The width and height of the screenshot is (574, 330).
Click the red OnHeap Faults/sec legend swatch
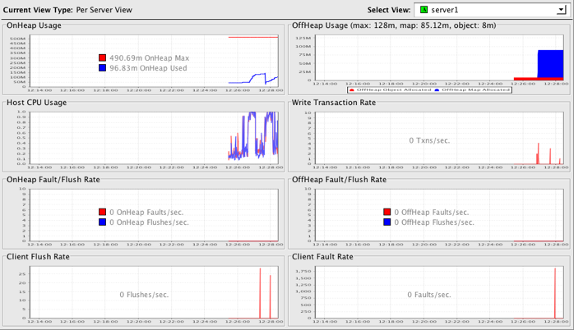point(103,212)
